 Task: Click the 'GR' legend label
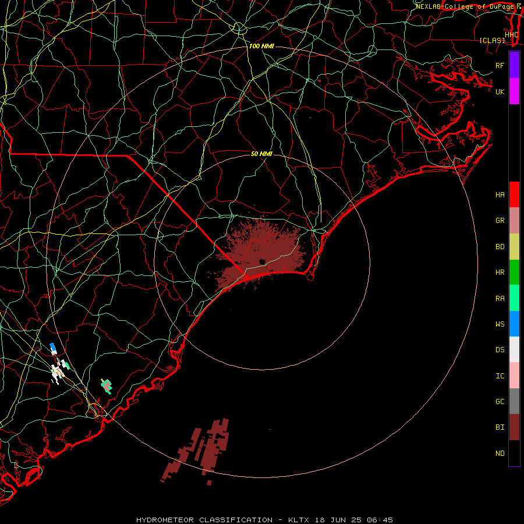500,221
